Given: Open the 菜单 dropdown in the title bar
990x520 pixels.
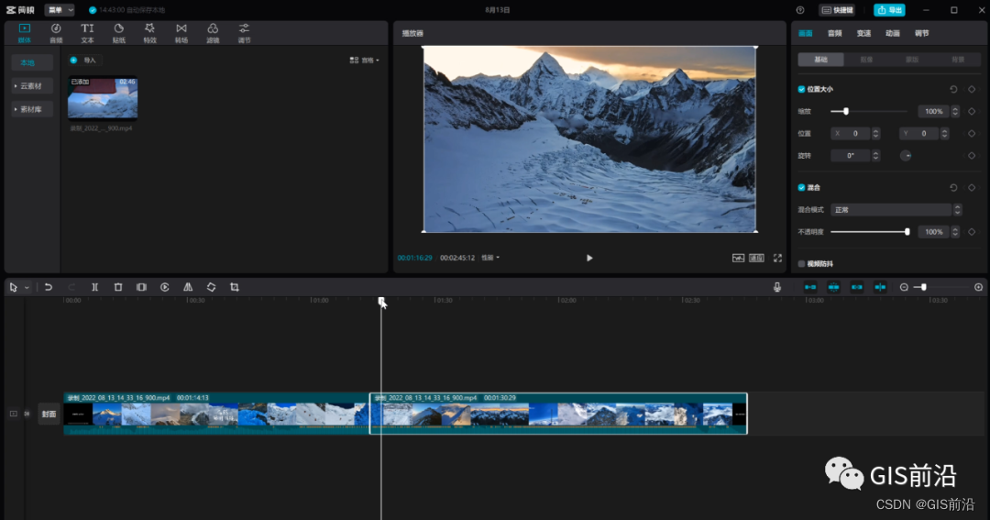Looking at the screenshot, I should (60, 10).
